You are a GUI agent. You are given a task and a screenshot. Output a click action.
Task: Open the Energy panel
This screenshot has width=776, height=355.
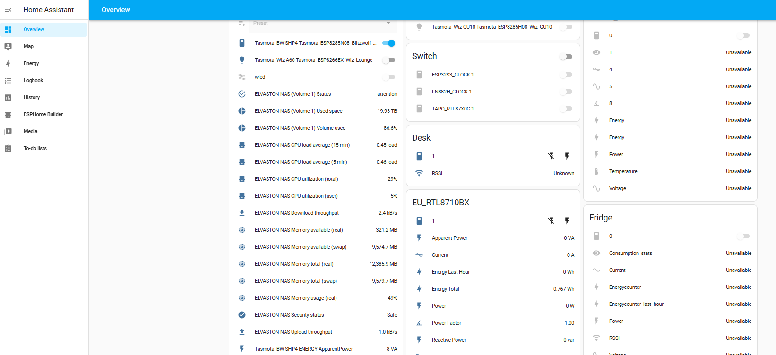pyautogui.click(x=44, y=63)
